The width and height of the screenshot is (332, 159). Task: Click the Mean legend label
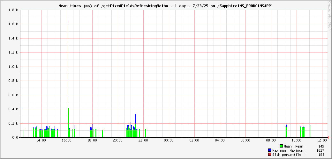point(288,146)
